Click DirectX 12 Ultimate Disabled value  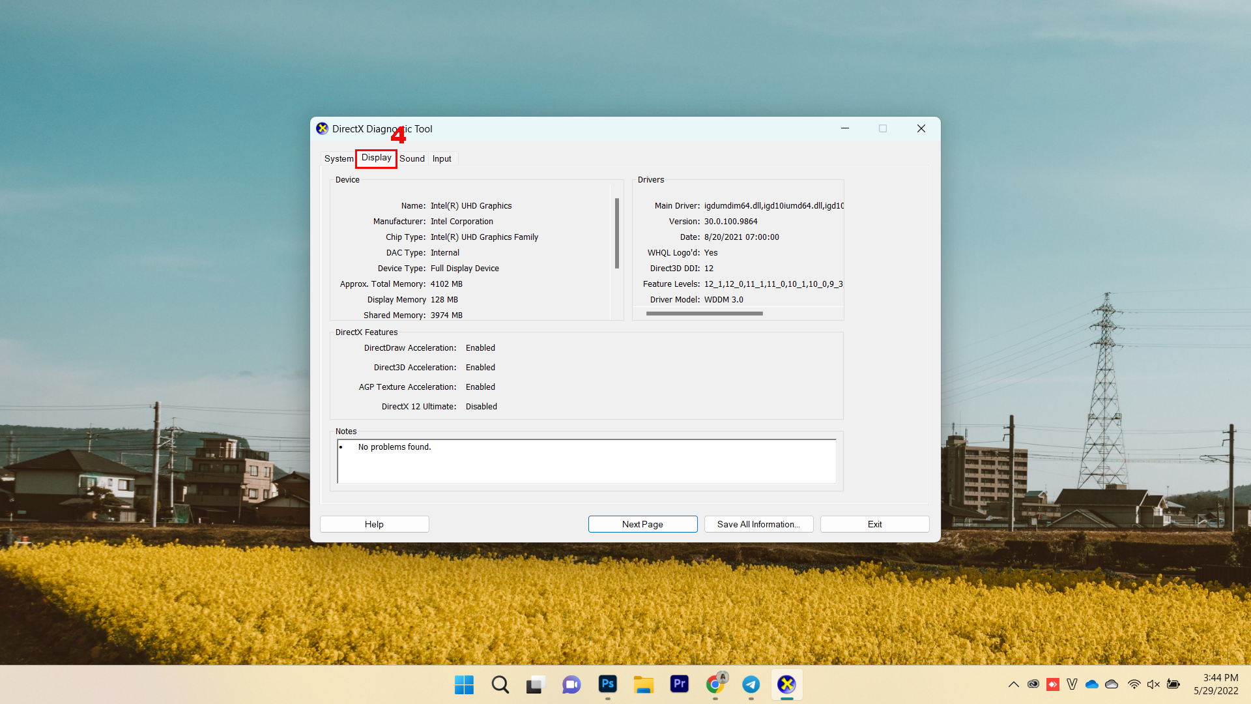coord(482,407)
